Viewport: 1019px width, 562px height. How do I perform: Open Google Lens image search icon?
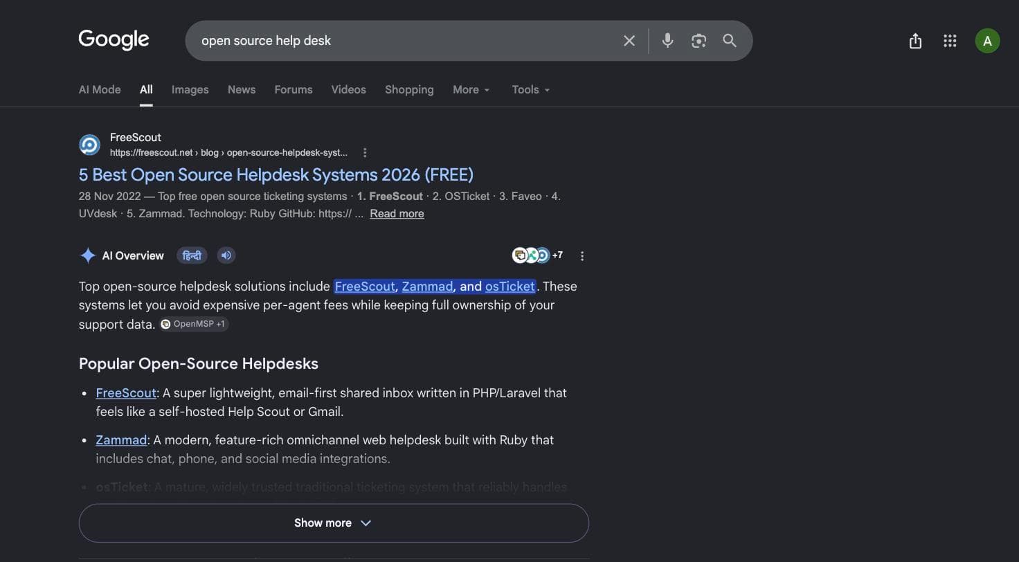click(698, 41)
